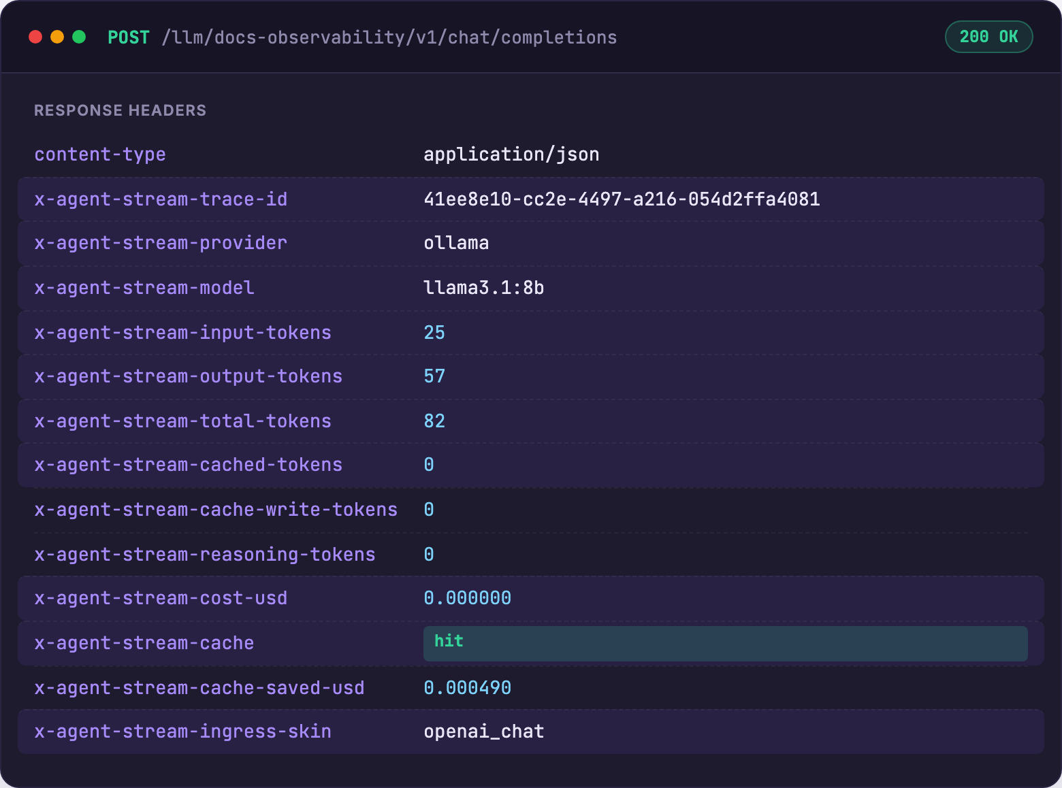Click the POST method label

(129, 37)
